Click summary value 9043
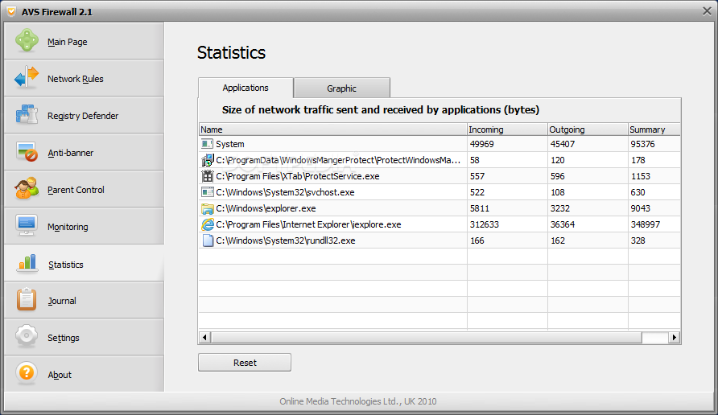Viewport: 718px width, 415px height. click(x=640, y=208)
